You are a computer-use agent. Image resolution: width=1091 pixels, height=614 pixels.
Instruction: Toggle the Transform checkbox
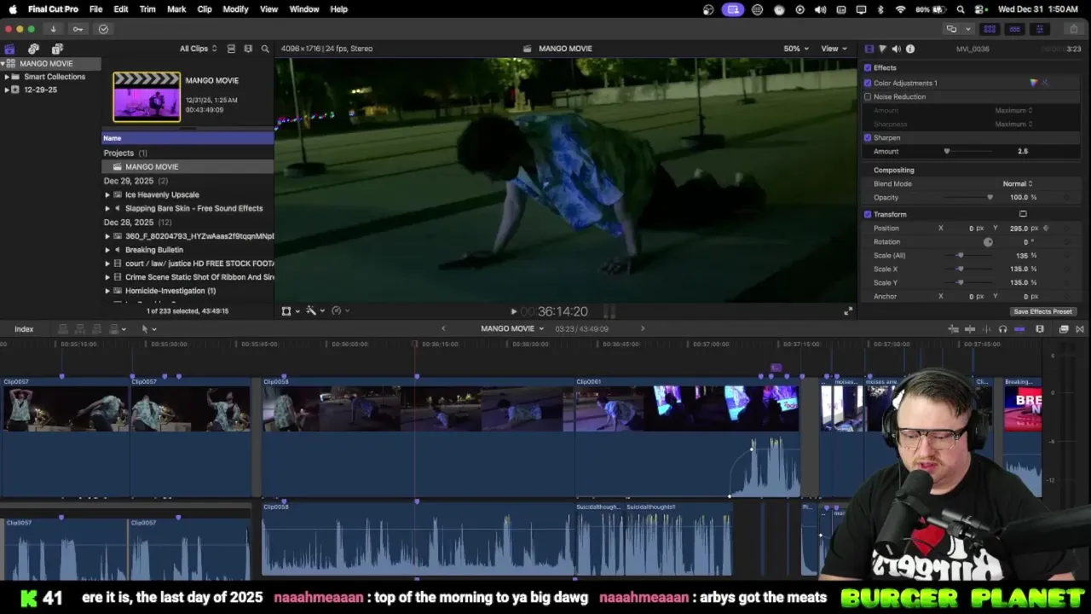pos(868,215)
